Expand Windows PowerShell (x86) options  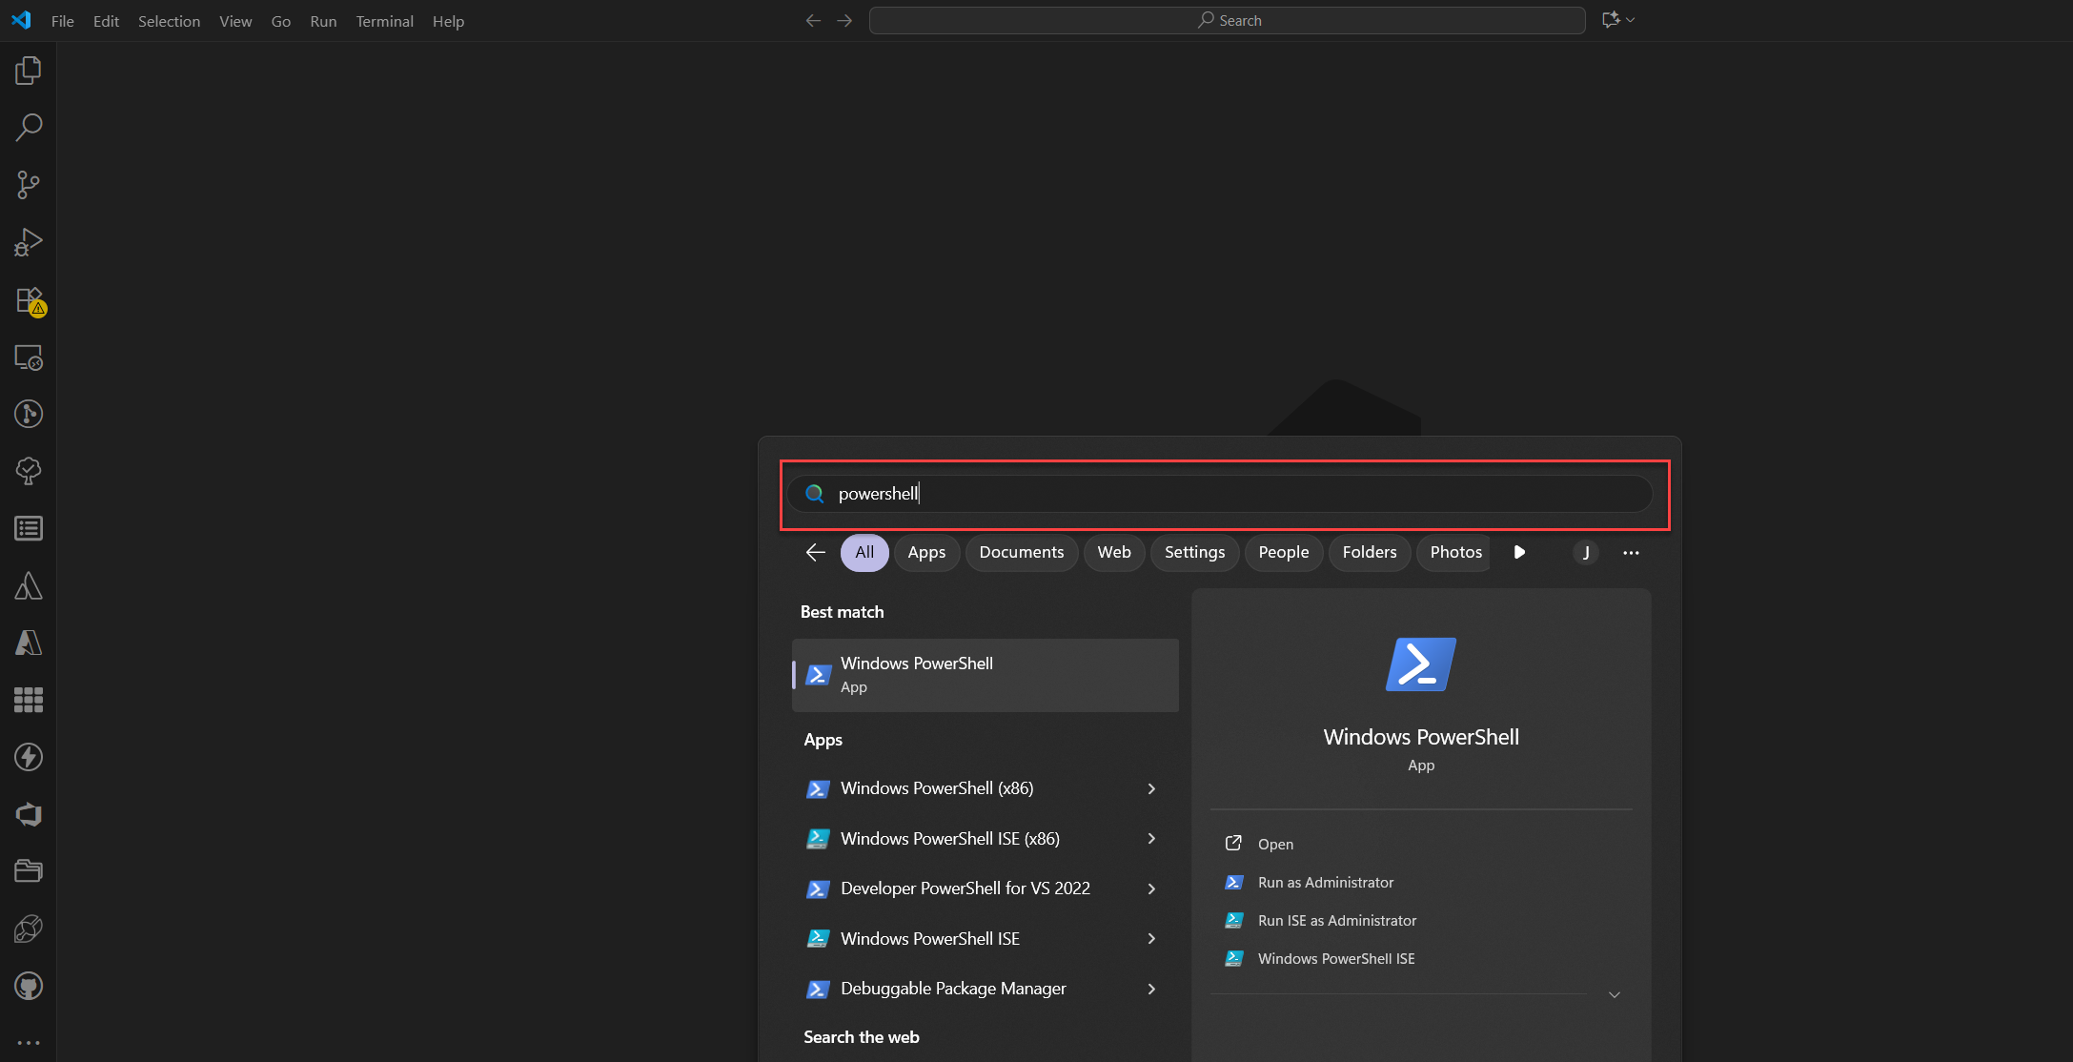(x=1151, y=788)
